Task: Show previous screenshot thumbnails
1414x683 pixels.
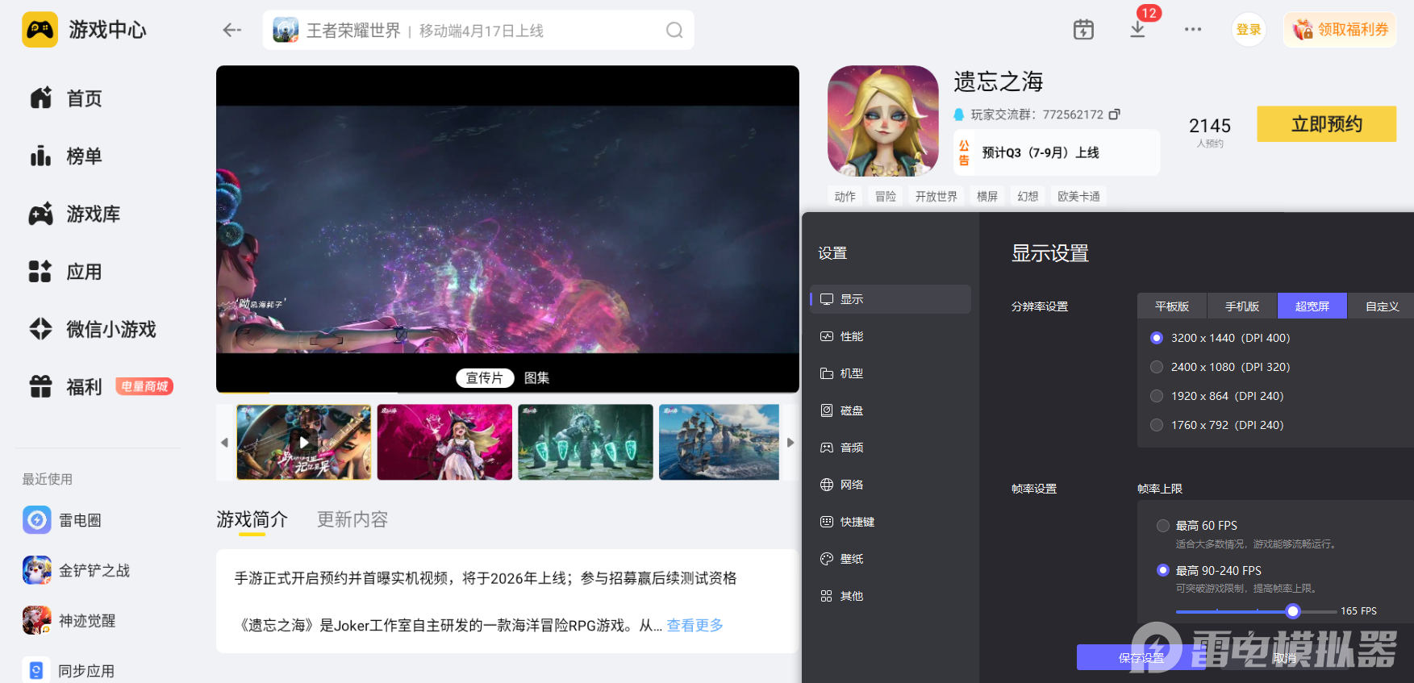Action: pyautogui.click(x=225, y=442)
